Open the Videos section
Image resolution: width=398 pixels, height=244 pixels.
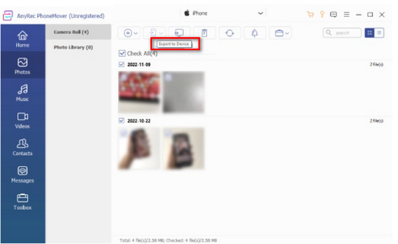(23, 120)
